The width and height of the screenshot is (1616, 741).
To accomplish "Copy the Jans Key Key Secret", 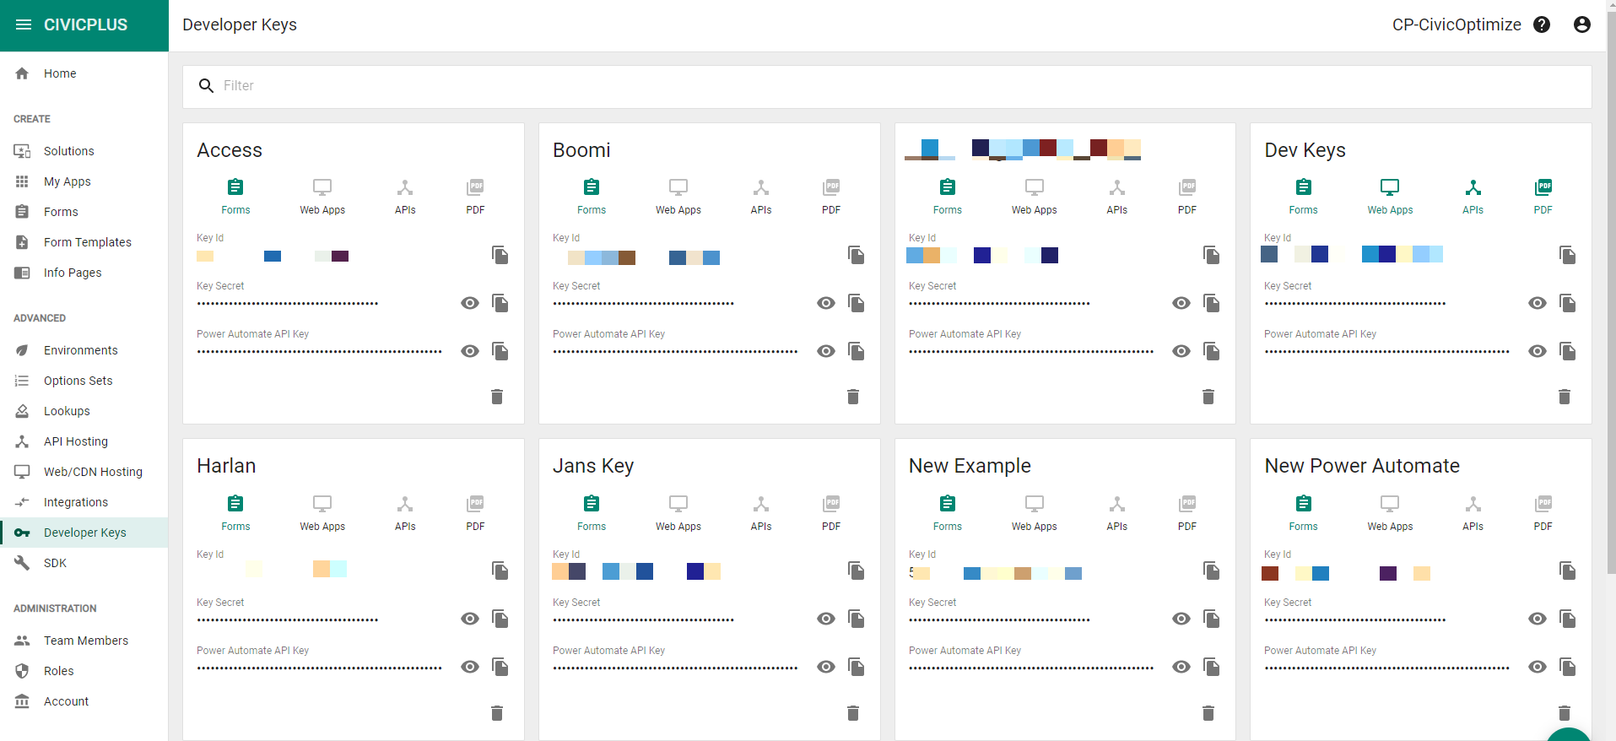I will (x=857, y=619).
